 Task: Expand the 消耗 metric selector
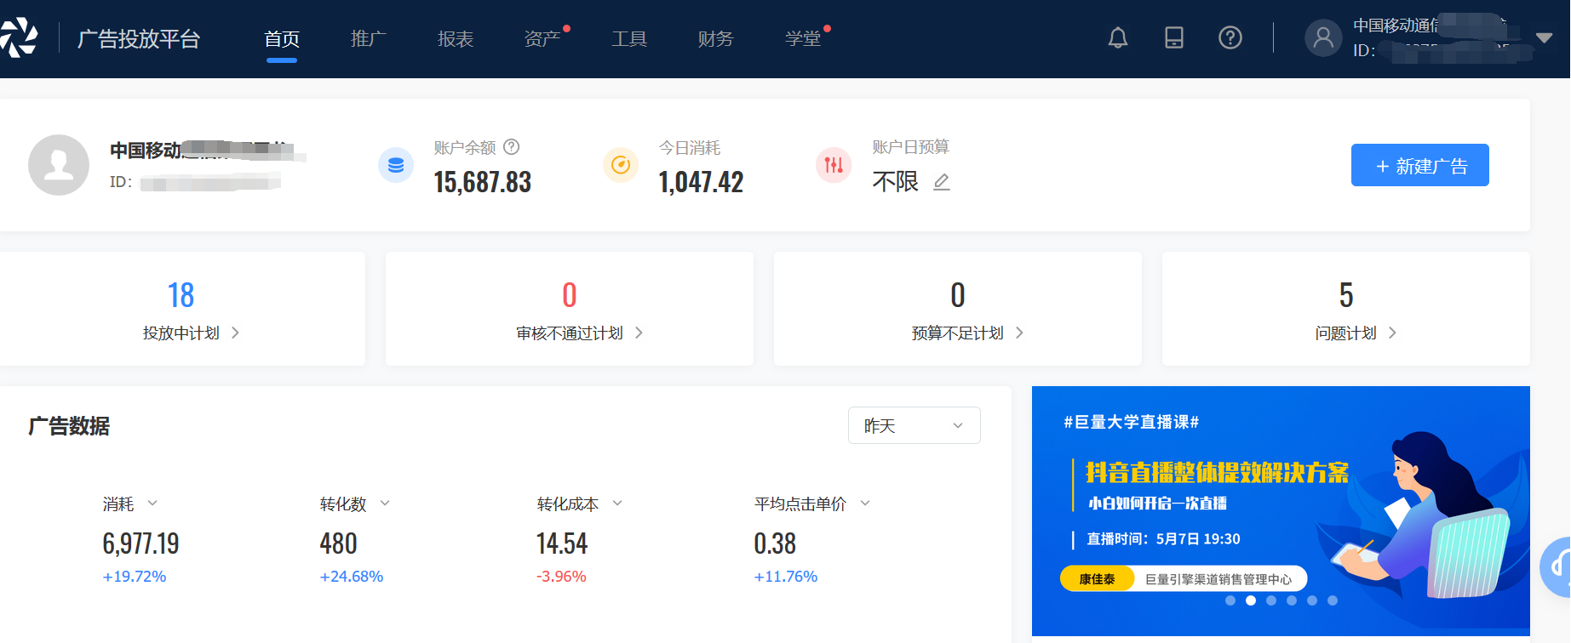(152, 504)
